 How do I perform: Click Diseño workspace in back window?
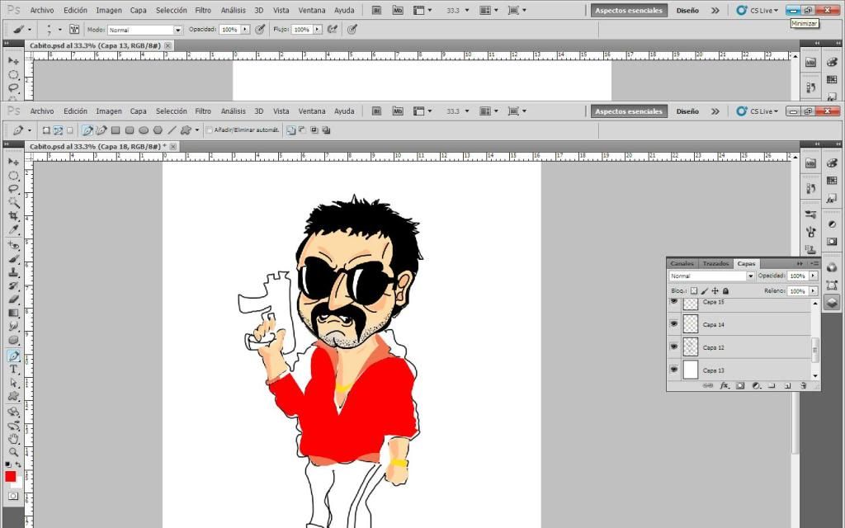[x=687, y=10]
